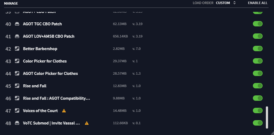The image size is (274, 135).
Task: Click load order number 40
Action: [8, 24]
